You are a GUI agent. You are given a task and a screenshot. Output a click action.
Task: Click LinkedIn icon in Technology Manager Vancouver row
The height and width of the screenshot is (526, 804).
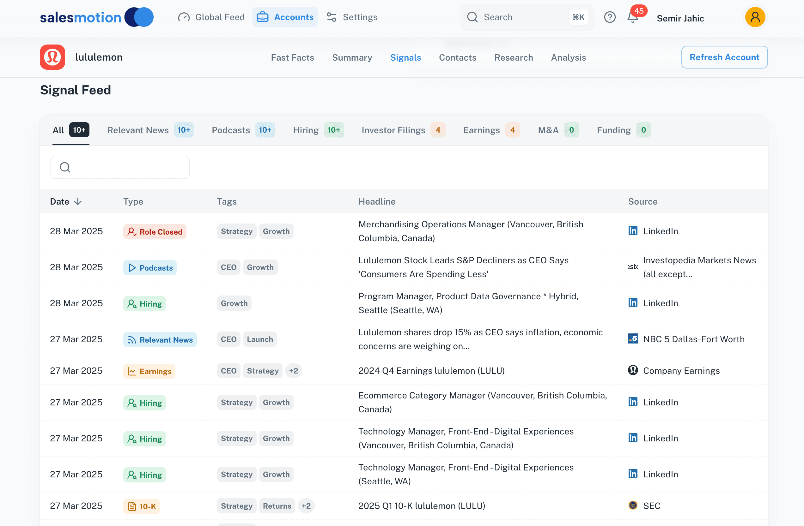coord(633,438)
